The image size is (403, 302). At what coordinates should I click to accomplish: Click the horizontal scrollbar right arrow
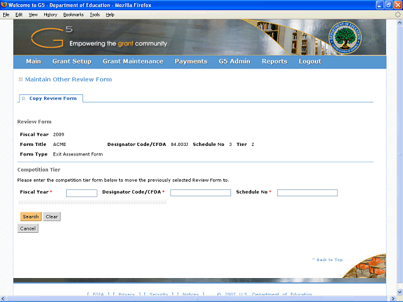[393, 299]
